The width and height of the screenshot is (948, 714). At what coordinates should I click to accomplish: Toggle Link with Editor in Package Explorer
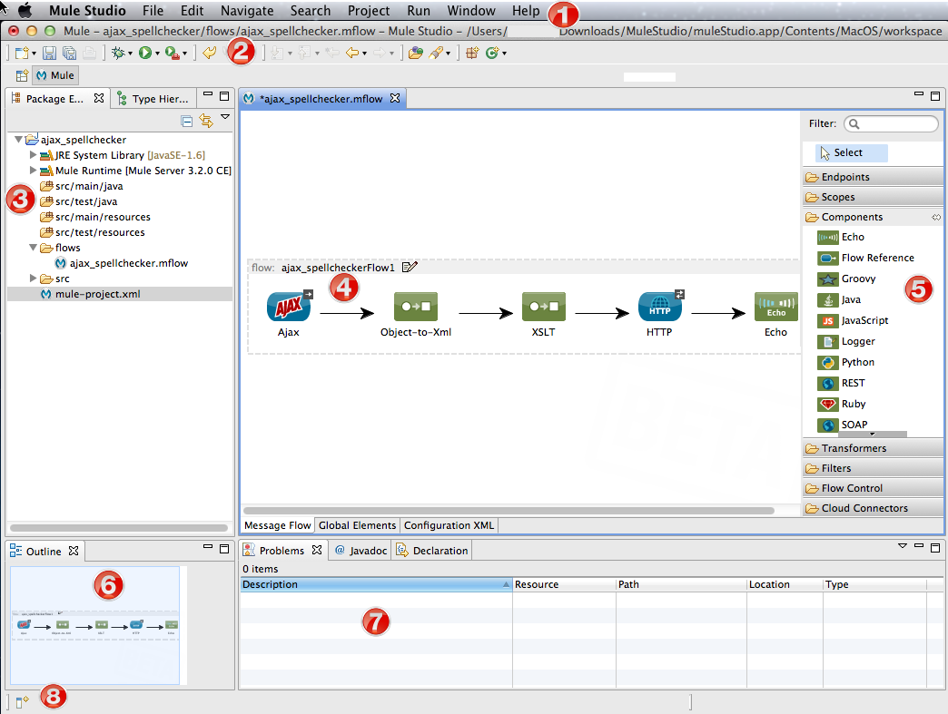pyautogui.click(x=206, y=120)
